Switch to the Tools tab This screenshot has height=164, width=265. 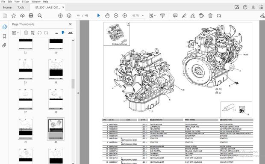(21, 7)
